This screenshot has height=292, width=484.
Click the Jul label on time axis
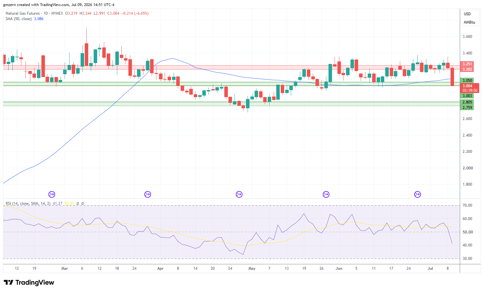[430, 268]
